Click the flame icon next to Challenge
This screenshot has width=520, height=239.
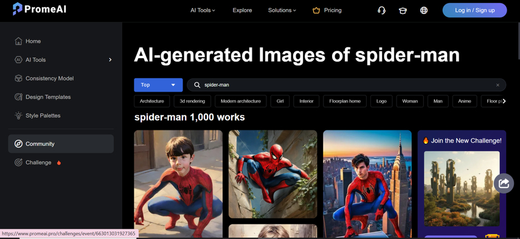tap(59, 163)
